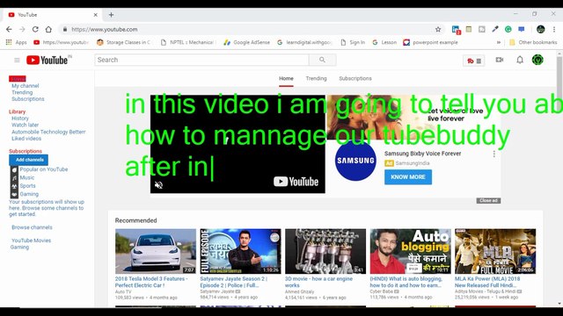The image size is (563, 316).
Task: Switch to the Home tab
Action: (286, 78)
